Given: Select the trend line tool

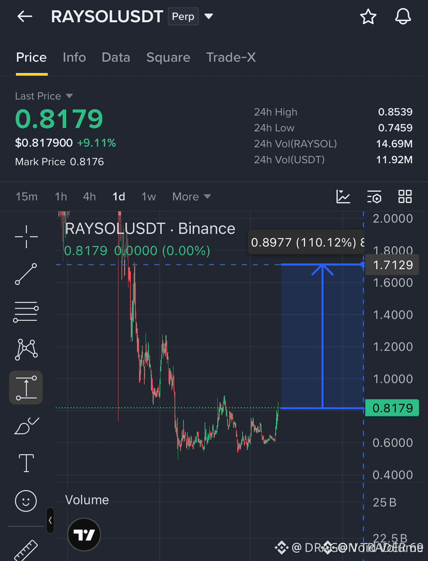Looking at the screenshot, I should pyautogui.click(x=26, y=274).
